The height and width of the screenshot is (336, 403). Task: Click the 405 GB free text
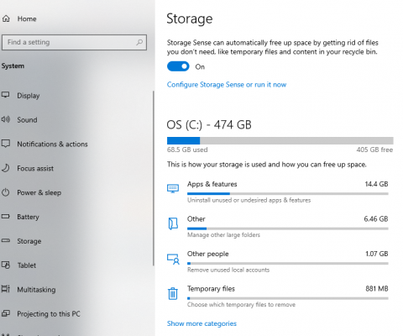(374, 150)
